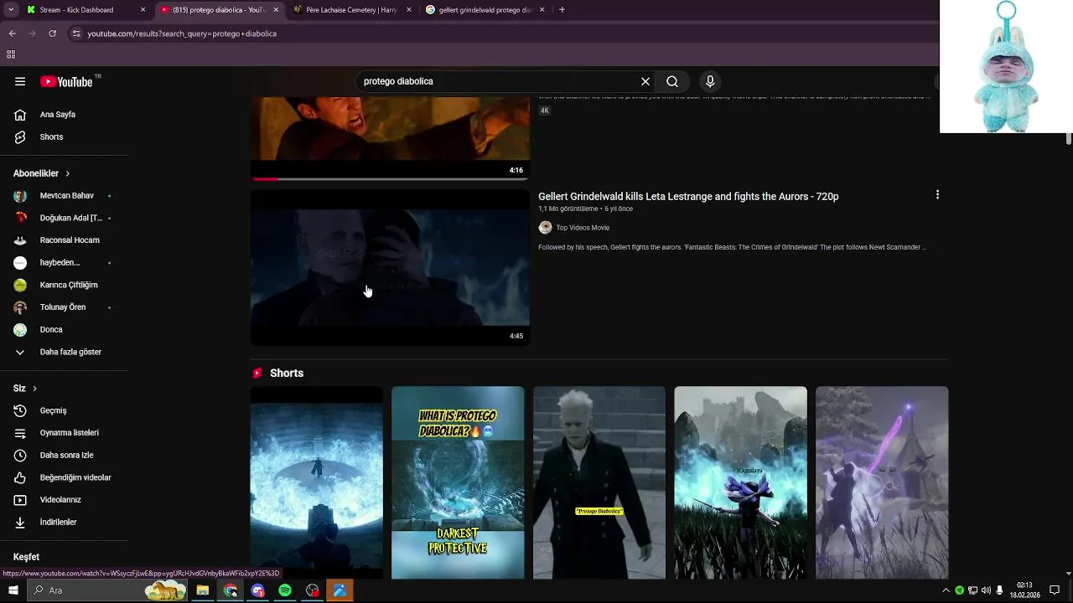The image size is (1073, 603).
Task: Play the 4:16 video thumbnail at top
Action: 390,137
